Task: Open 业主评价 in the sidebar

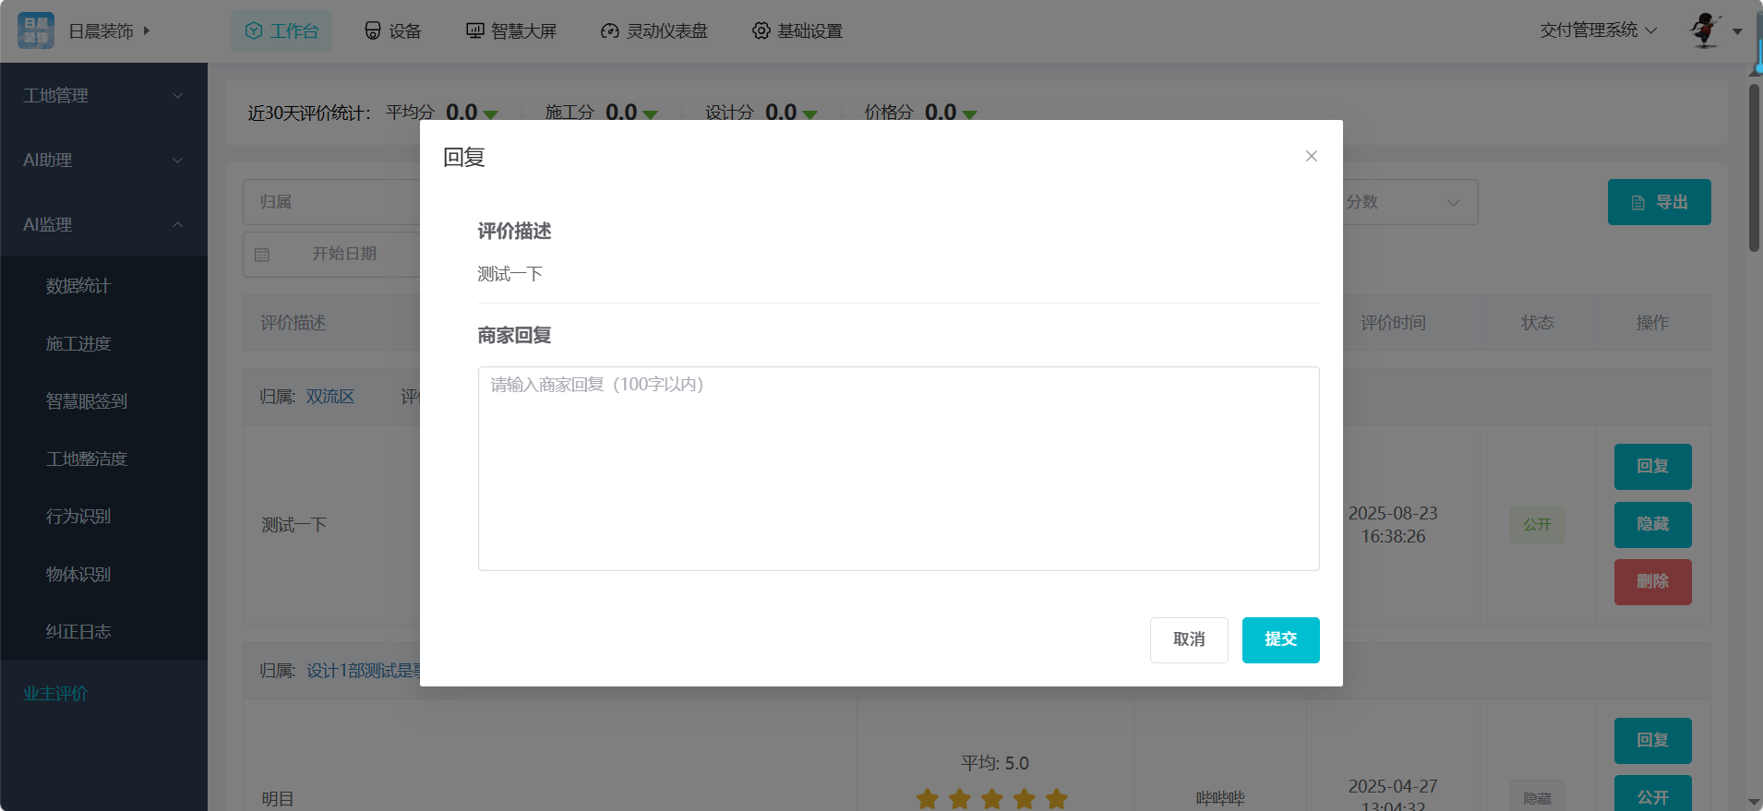Action: pos(55,693)
